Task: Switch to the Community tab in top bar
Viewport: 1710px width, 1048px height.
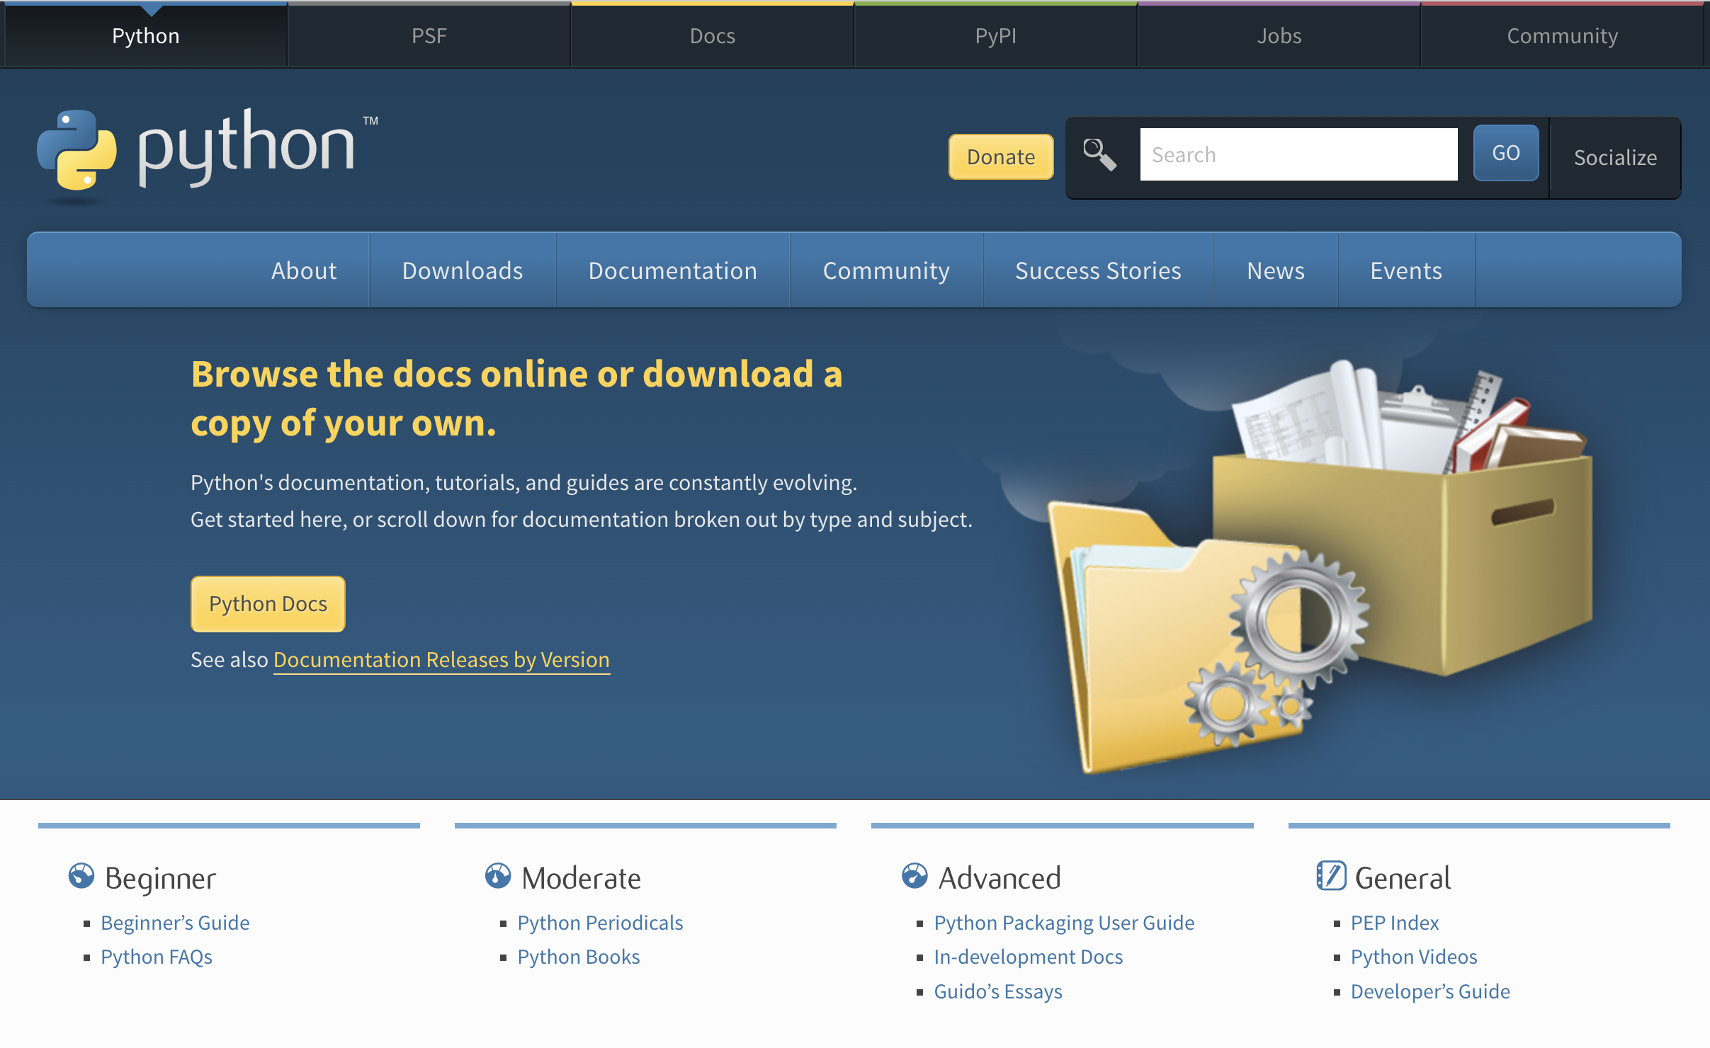Action: pyautogui.click(x=1563, y=35)
